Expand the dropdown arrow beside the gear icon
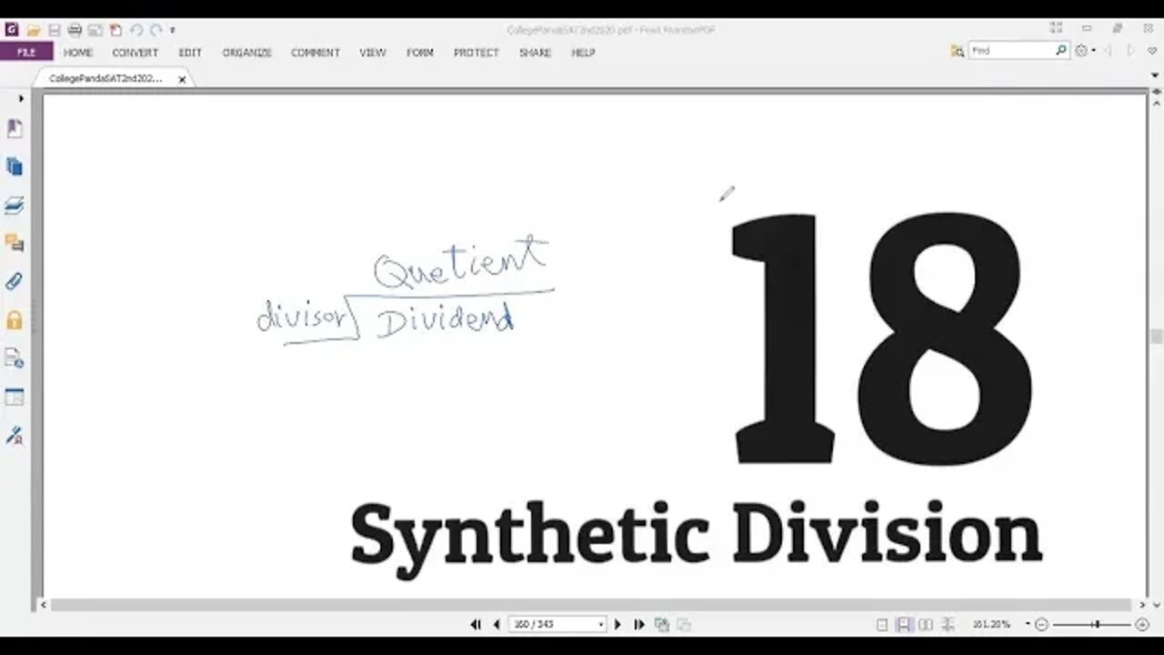This screenshot has height=655, width=1164. (x=1093, y=51)
